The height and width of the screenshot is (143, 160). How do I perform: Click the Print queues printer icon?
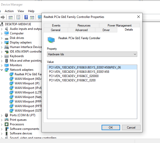point(7,120)
